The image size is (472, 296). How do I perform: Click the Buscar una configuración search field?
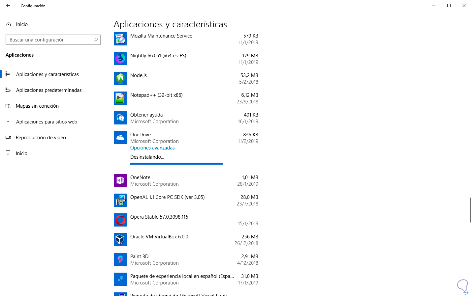coord(53,40)
